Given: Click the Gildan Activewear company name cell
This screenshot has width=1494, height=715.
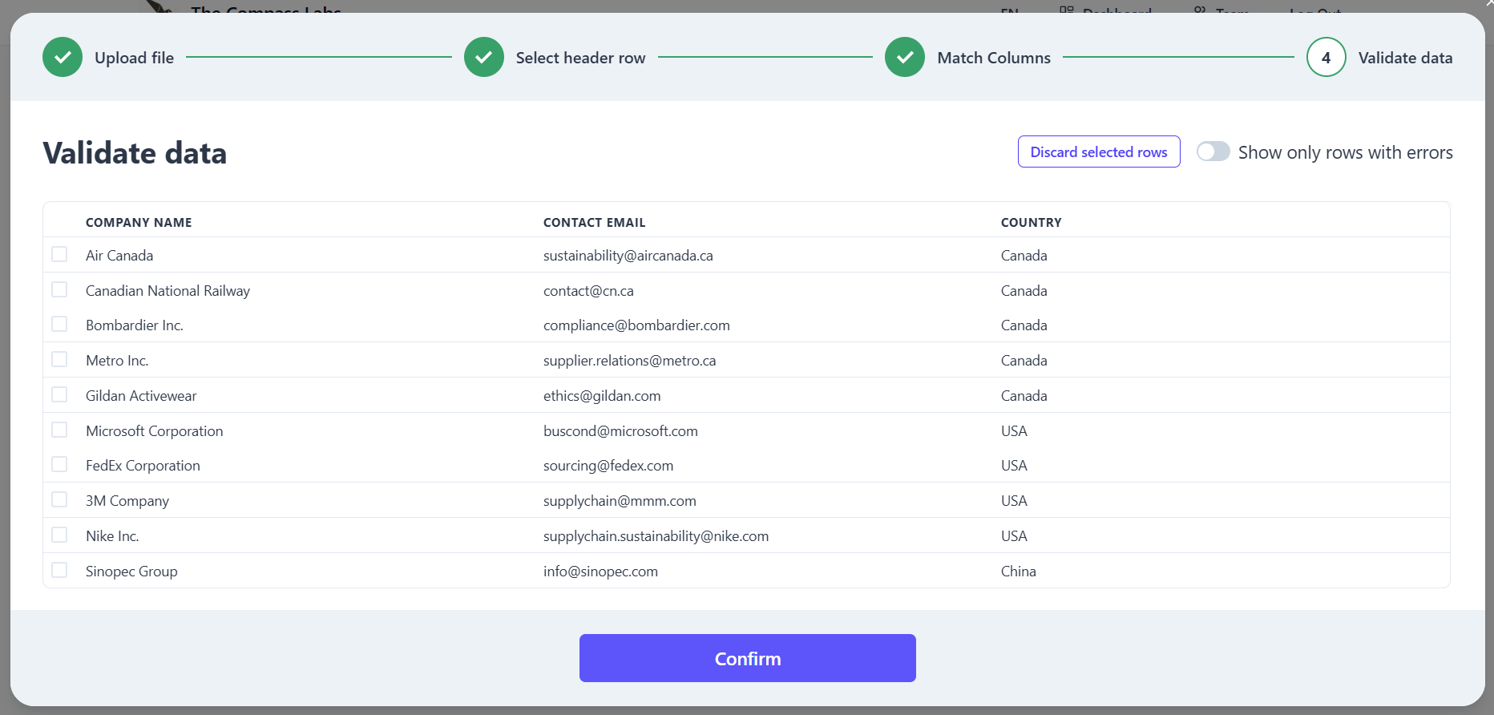Looking at the screenshot, I should click(x=141, y=396).
